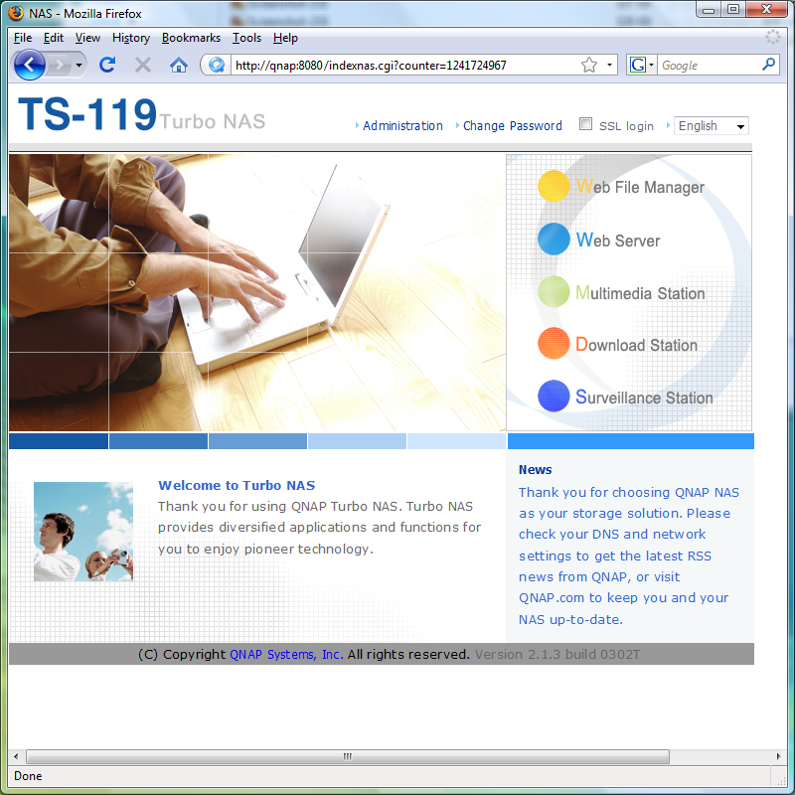Open the Multimedia Station text link
Viewport: 795px width, 795px height.
[640, 293]
